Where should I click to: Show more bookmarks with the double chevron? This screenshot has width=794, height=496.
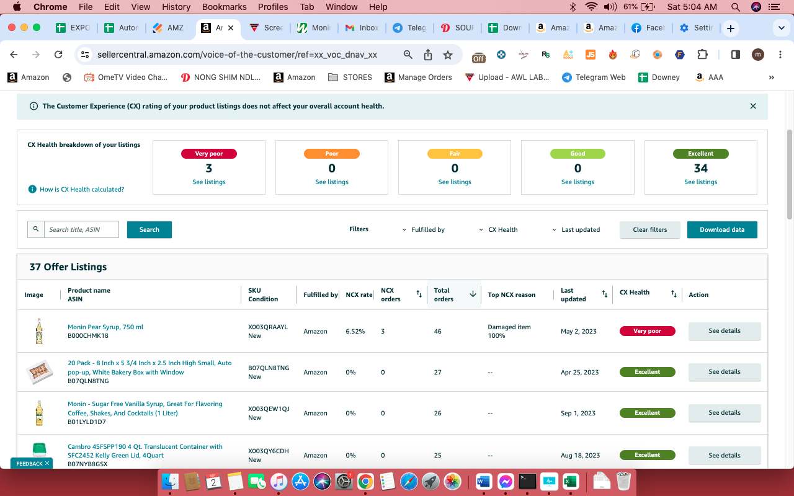[772, 77]
